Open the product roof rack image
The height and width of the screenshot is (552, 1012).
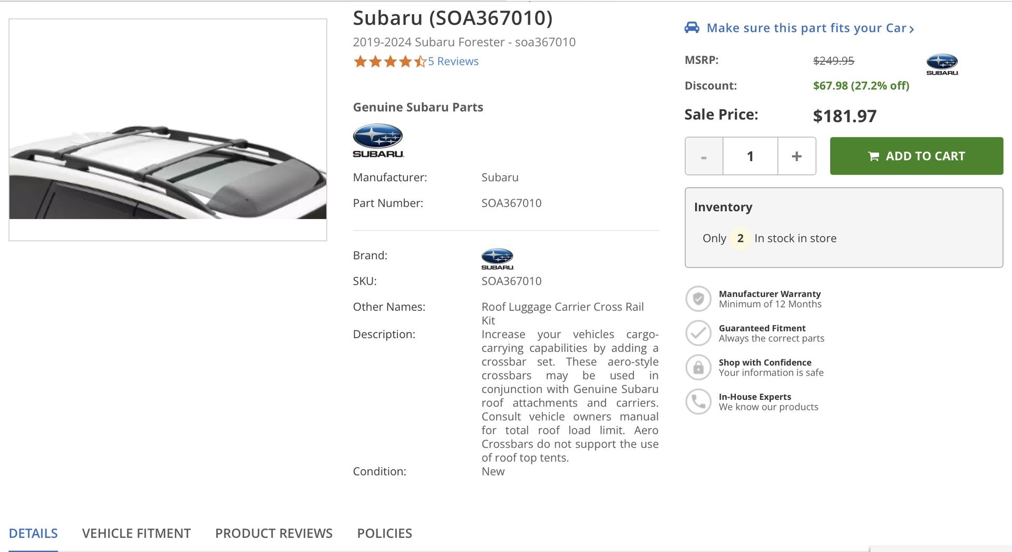pyautogui.click(x=168, y=130)
